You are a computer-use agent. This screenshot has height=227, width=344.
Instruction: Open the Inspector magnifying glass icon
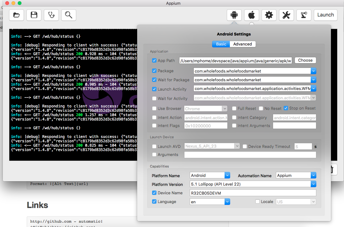[69, 15]
